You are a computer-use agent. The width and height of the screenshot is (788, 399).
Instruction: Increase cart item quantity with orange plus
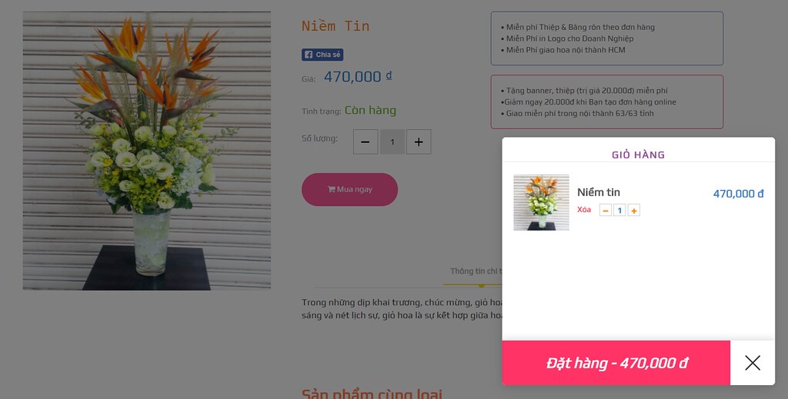coord(634,211)
